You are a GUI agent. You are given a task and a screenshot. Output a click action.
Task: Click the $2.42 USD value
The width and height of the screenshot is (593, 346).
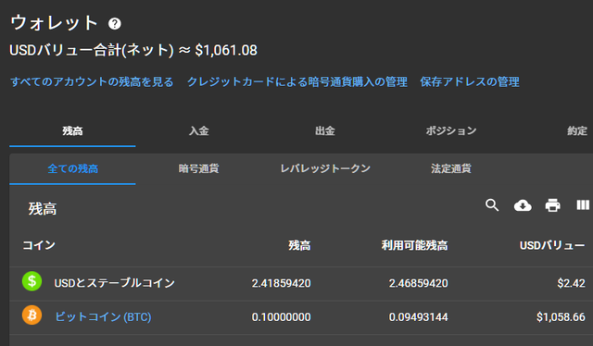[x=571, y=283]
